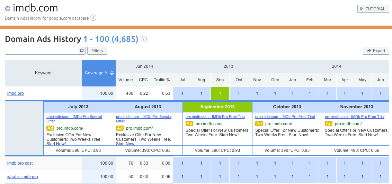
Task: Collapse the highlighted Sep cell for imbd pro
Action: (x=220, y=93)
